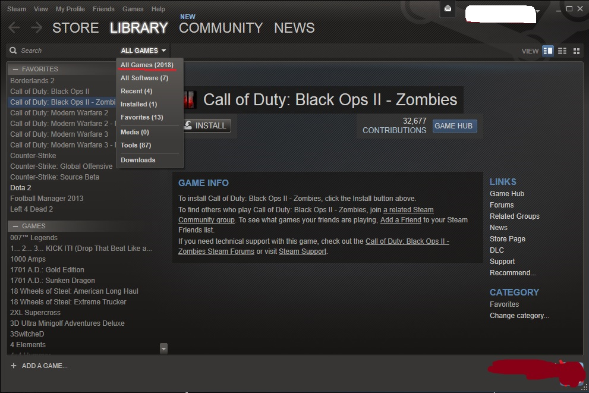The image size is (589, 393).
Task: Go to the Library tab
Action: coord(138,28)
